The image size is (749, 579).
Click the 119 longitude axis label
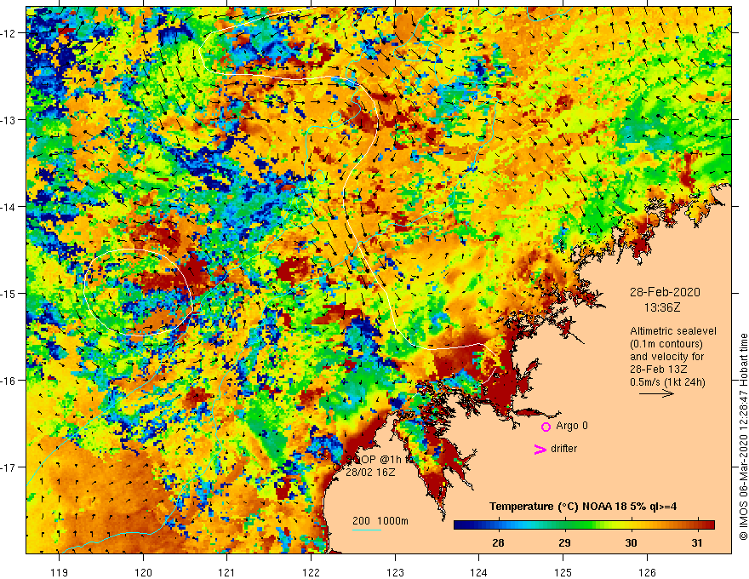[60, 572]
